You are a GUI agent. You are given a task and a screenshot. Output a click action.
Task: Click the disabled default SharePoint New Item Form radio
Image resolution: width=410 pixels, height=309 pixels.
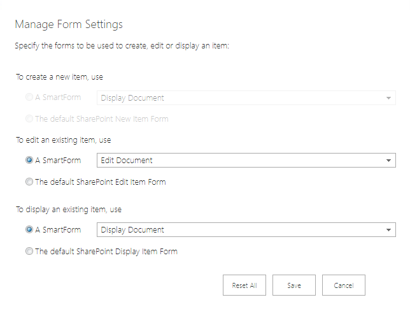coord(29,119)
